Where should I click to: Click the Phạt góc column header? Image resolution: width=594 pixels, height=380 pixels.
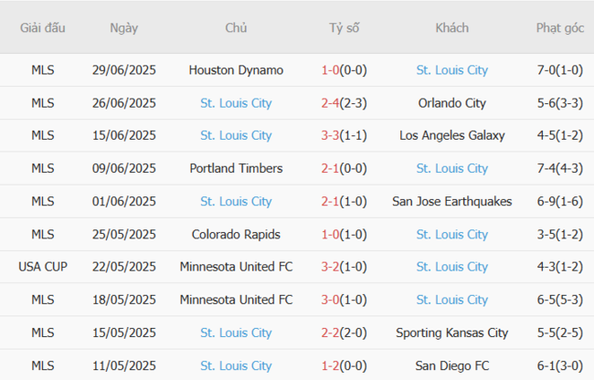pyautogui.click(x=560, y=27)
